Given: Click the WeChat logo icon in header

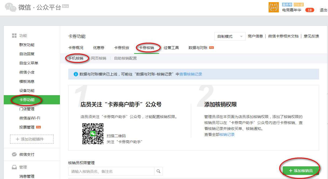Looking at the screenshot, I should [11, 7].
